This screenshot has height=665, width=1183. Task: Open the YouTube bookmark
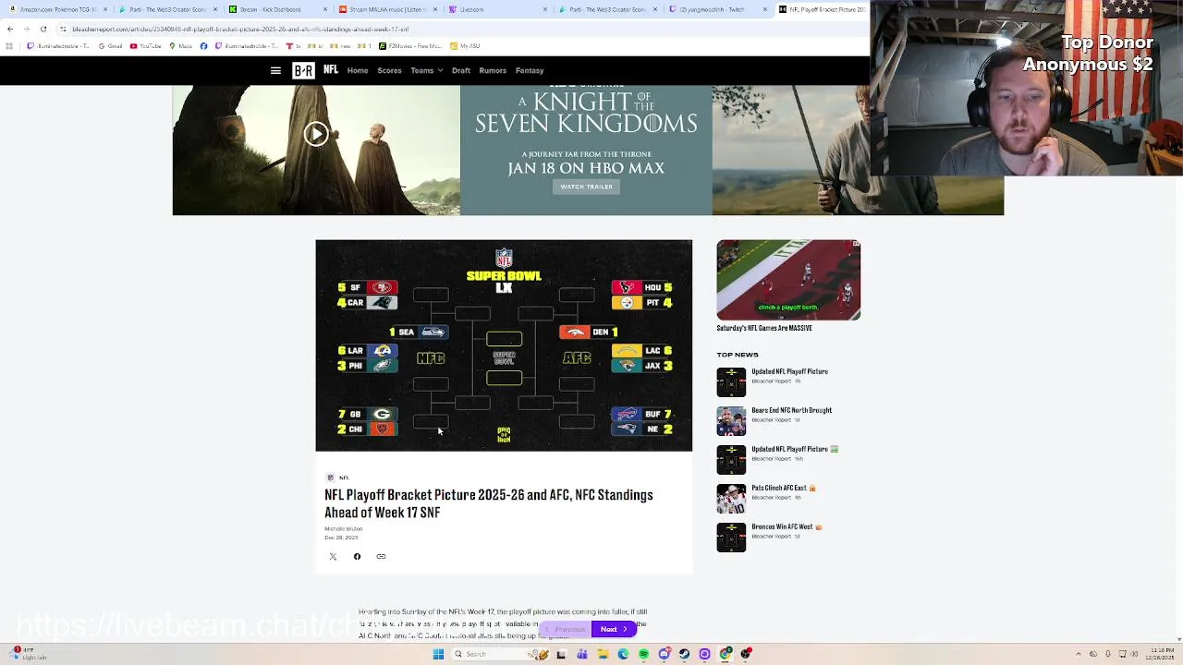point(146,46)
